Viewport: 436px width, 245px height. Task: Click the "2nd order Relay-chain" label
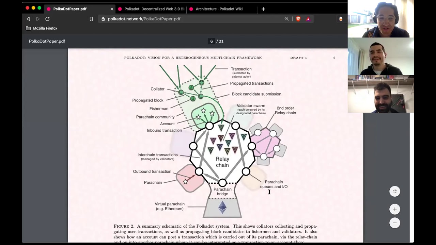(285, 110)
